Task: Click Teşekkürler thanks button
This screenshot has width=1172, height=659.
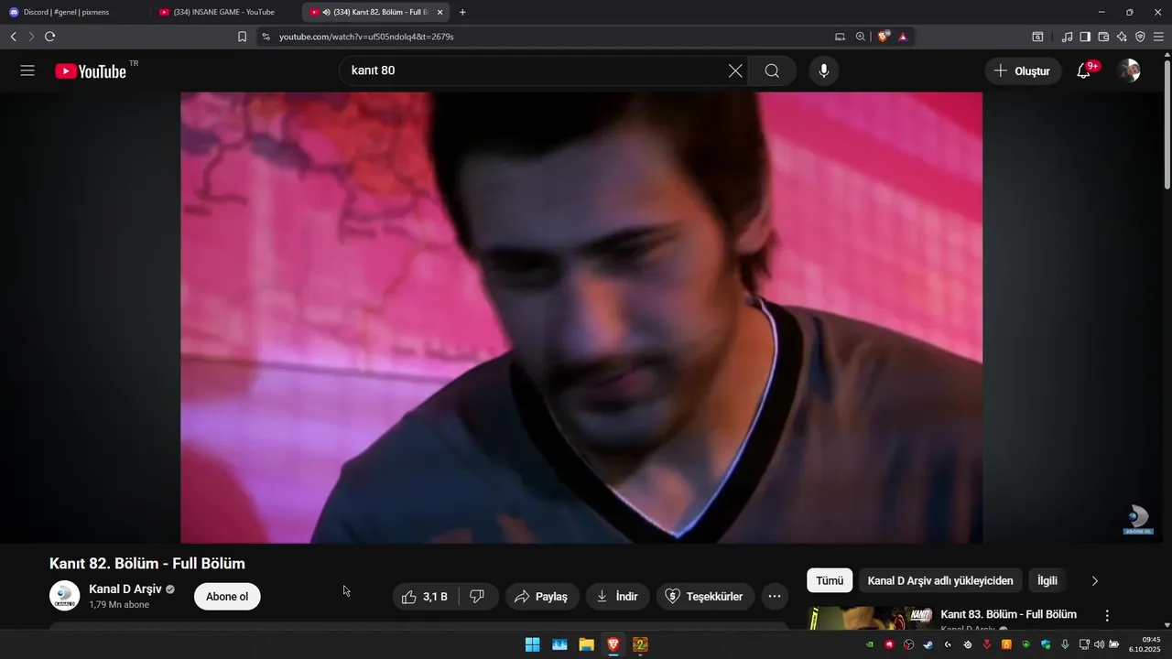Action: pyautogui.click(x=704, y=597)
